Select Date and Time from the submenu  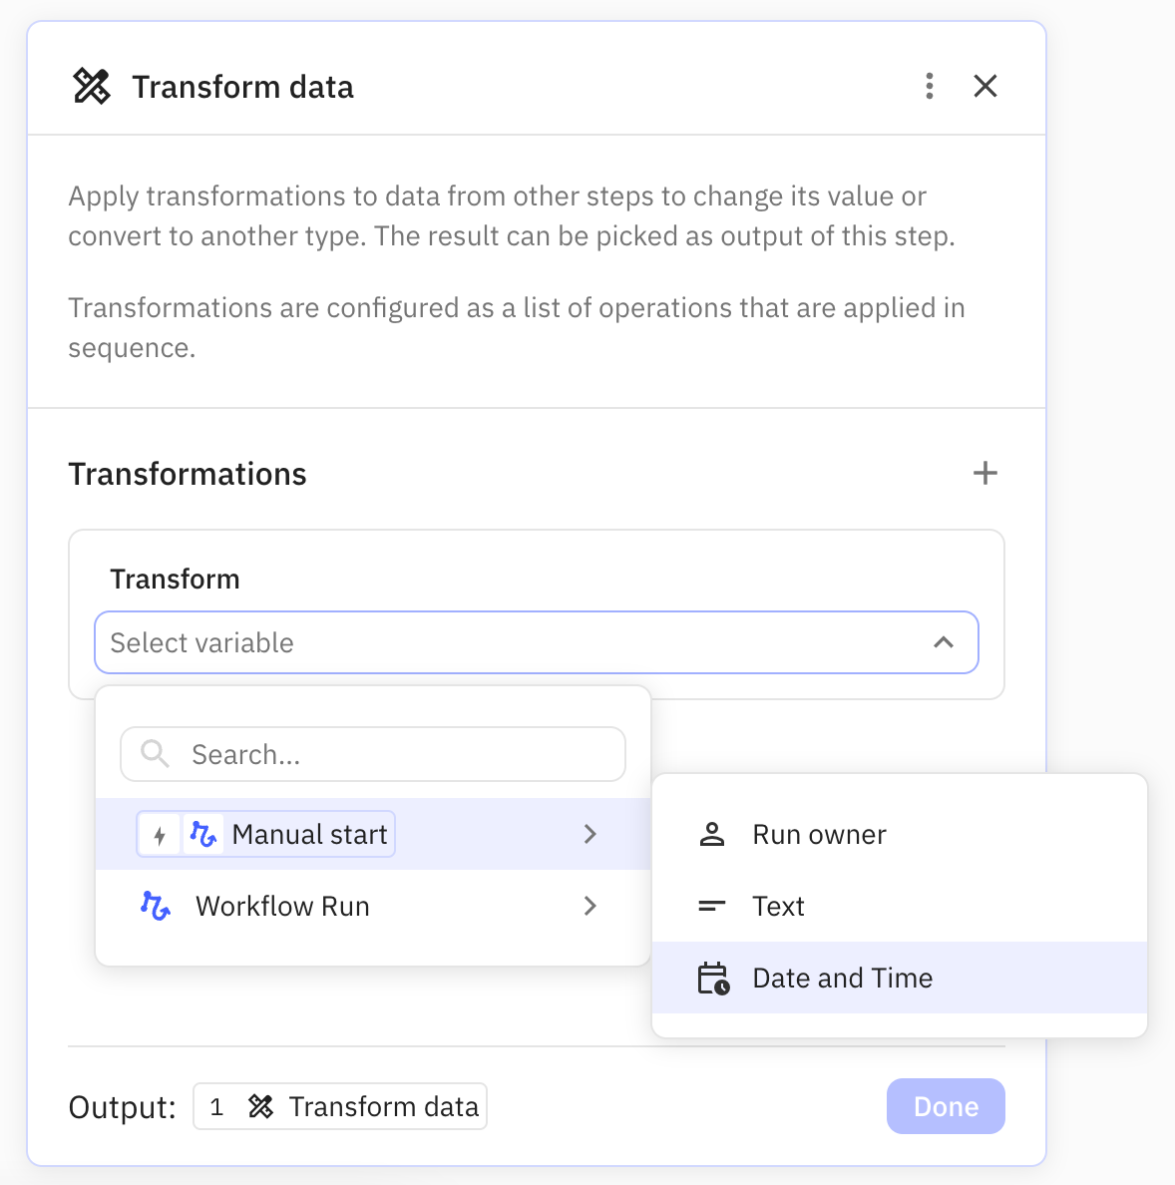[843, 978]
